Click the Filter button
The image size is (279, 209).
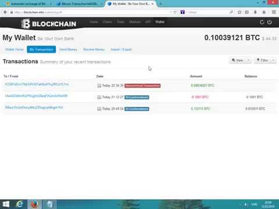pyautogui.click(x=262, y=60)
